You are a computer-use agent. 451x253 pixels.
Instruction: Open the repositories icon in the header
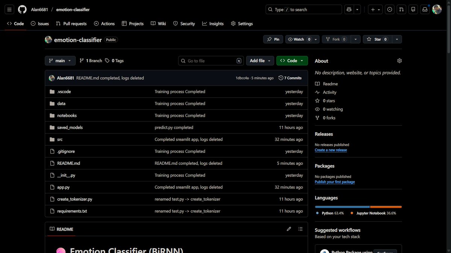413,9
